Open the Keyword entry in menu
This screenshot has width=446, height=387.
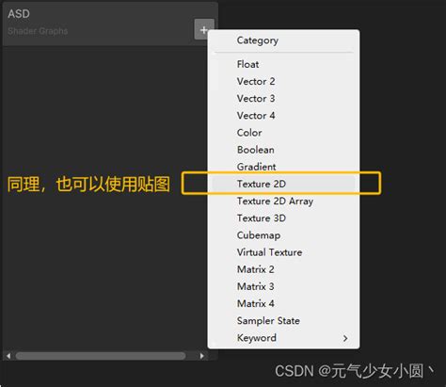point(283,338)
